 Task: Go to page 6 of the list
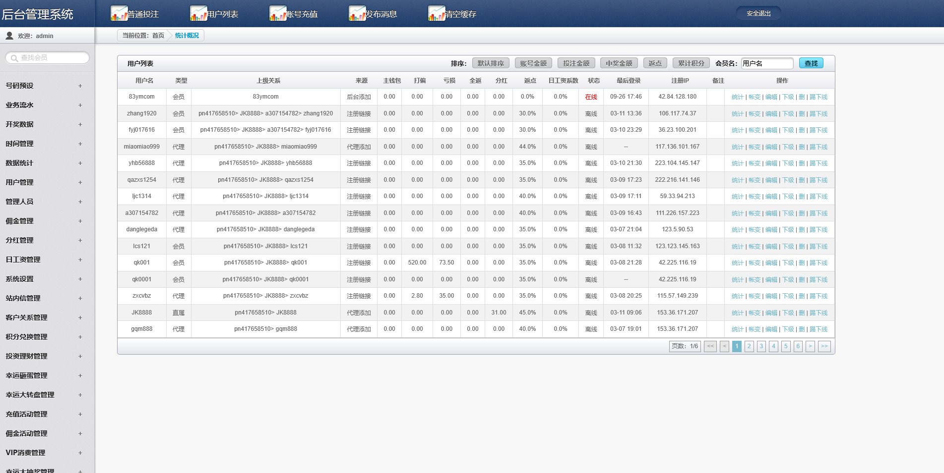[x=798, y=346]
